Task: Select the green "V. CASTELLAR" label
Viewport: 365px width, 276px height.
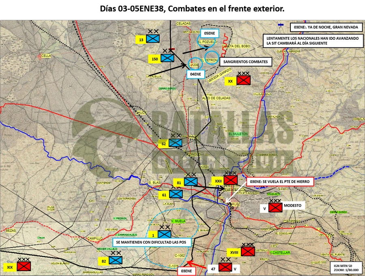Action: pos(280,252)
